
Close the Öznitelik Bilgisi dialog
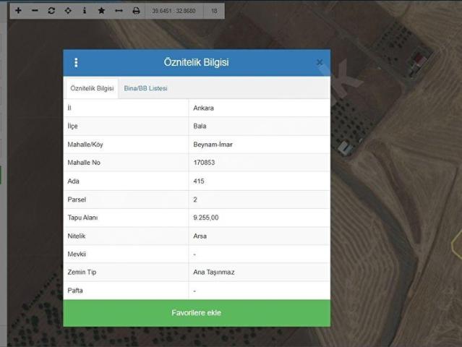pos(320,62)
